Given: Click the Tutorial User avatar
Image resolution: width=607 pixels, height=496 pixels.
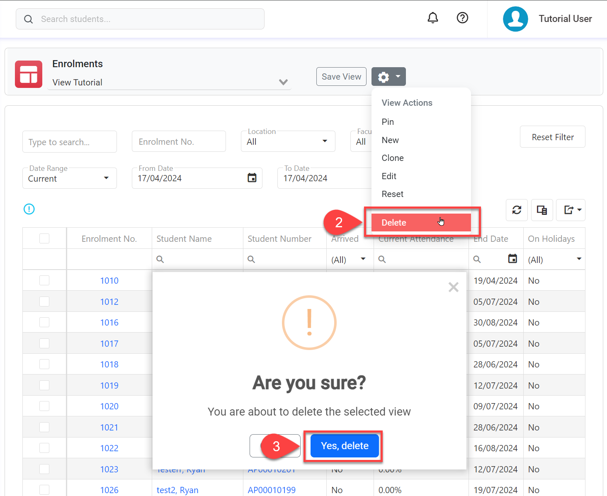Looking at the screenshot, I should coord(515,19).
